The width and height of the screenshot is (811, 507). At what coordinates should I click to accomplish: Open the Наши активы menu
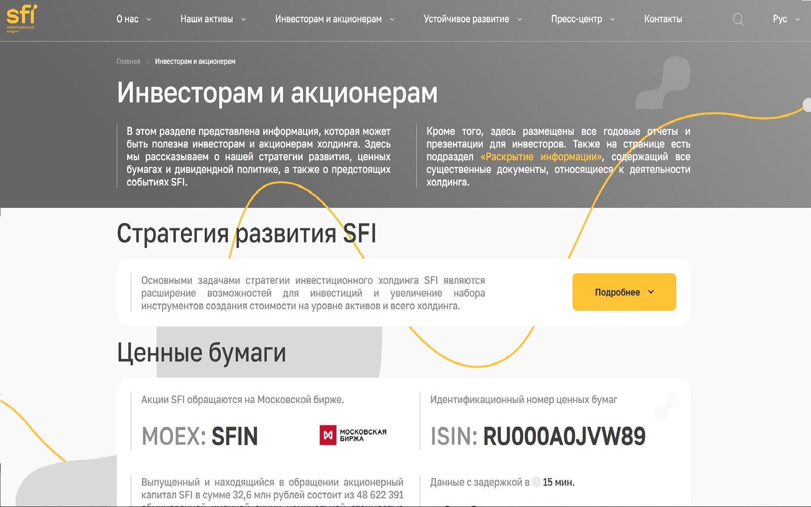pos(206,19)
